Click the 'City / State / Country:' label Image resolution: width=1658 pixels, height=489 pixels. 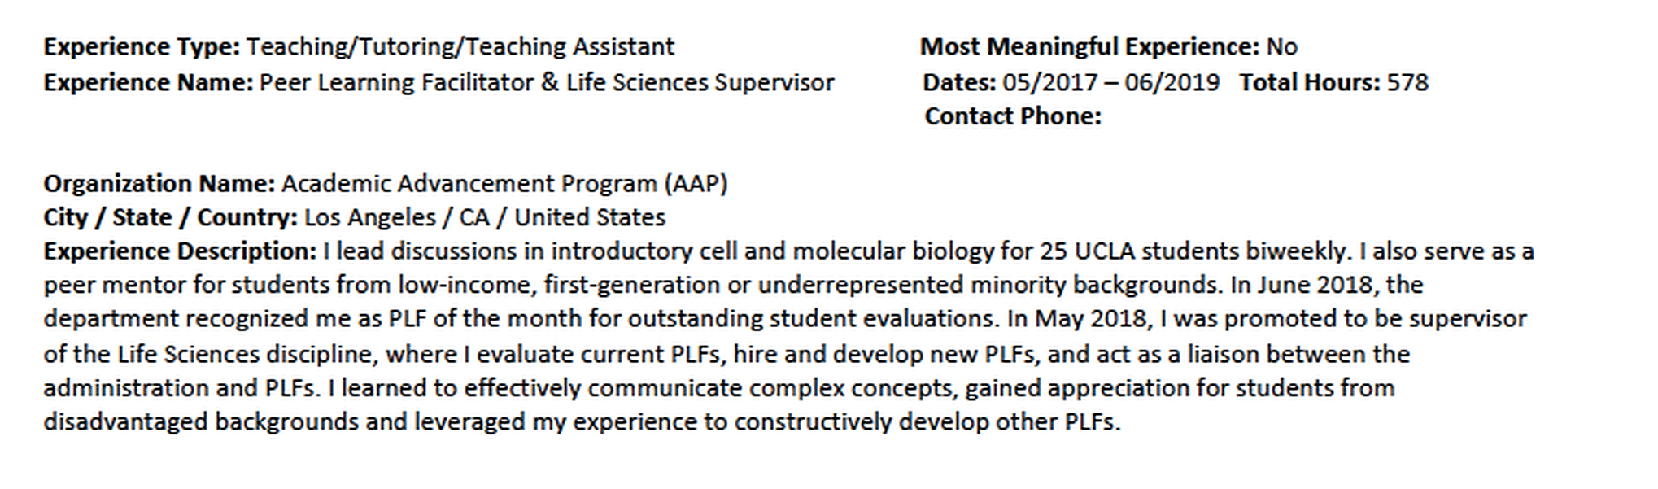click(170, 218)
